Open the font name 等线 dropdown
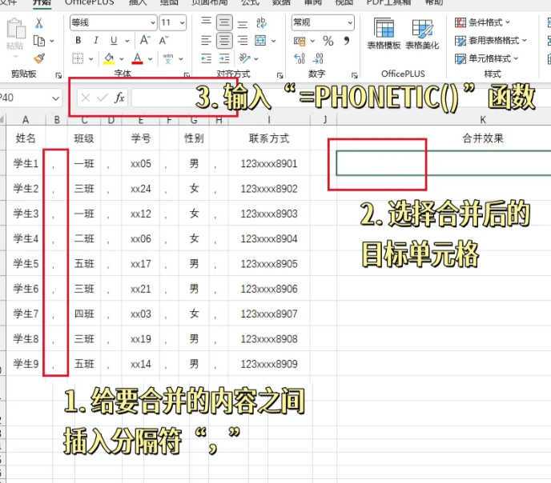This screenshot has height=483, width=551. pos(153,23)
